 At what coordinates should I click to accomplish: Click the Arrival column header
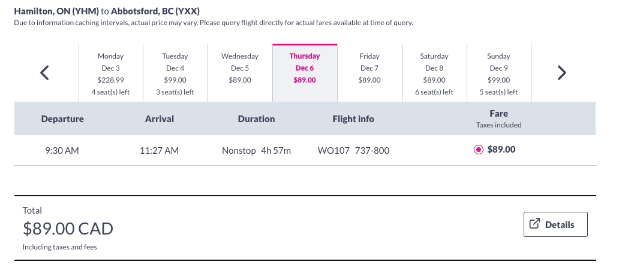[160, 119]
